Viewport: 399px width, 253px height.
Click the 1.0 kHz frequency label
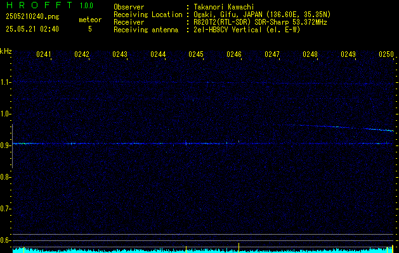pyautogui.click(x=4, y=114)
